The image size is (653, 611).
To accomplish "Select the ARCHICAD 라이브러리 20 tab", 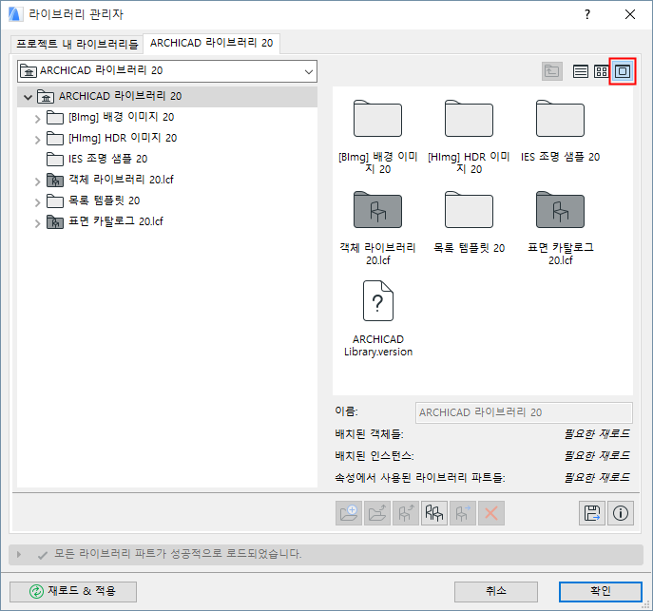I will click(x=212, y=44).
